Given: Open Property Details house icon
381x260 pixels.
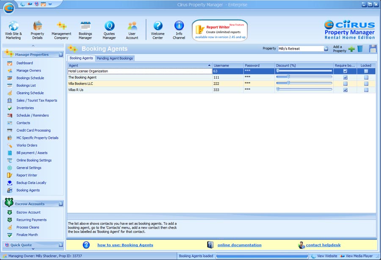Looking at the screenshot, I should (37, 26).
